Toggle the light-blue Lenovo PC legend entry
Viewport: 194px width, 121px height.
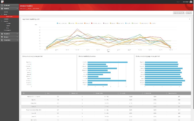pyautogui.click(x=128, y=23)
